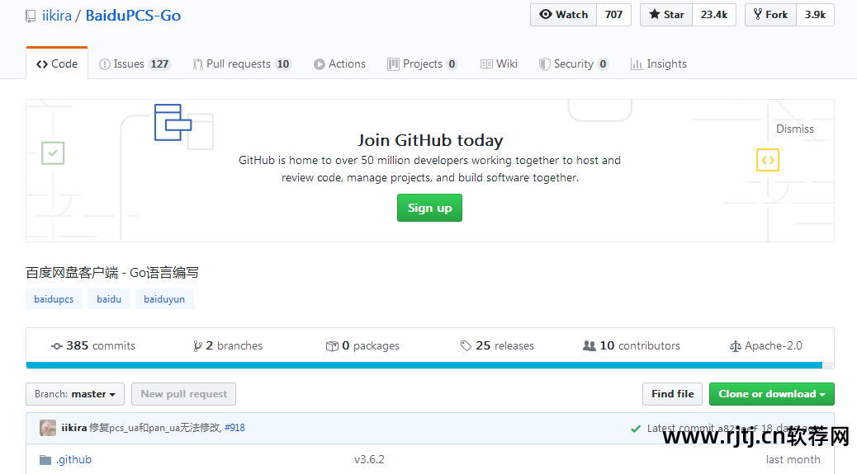View the 10 contributors list
This screenshot has height=474, width=857.
point(632,346)
